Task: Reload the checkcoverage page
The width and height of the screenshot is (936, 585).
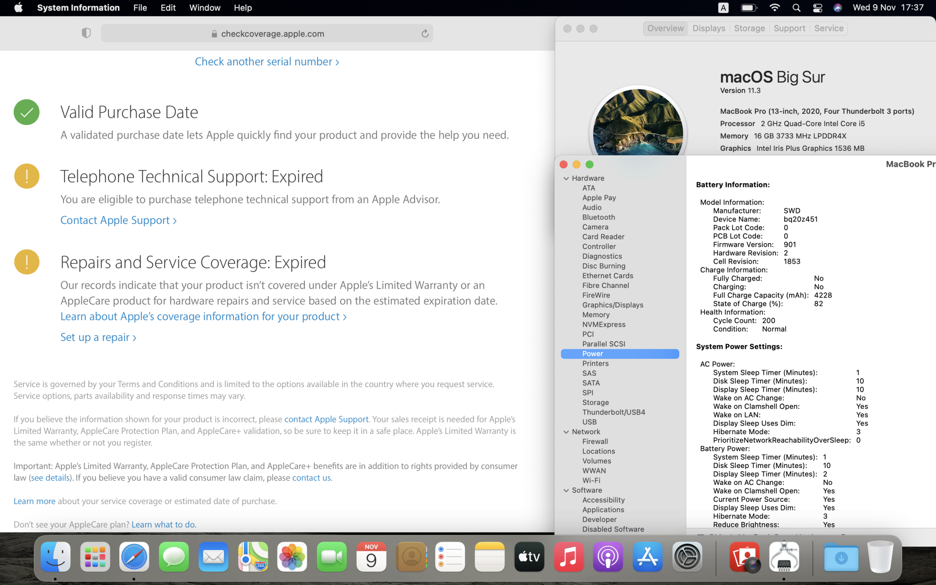Action: point(425,33)
